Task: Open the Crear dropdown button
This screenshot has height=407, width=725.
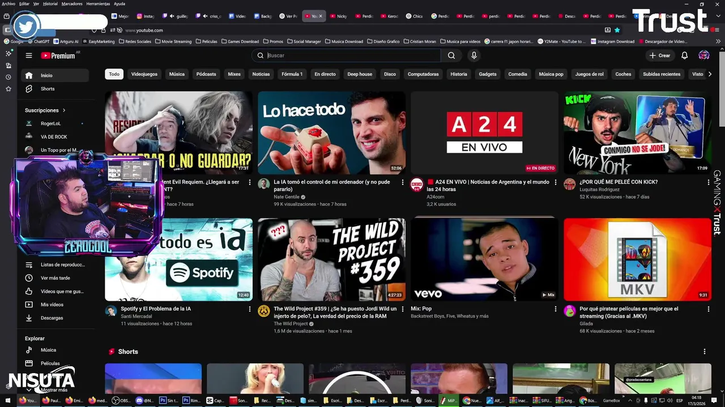Action: coord(660,55)
